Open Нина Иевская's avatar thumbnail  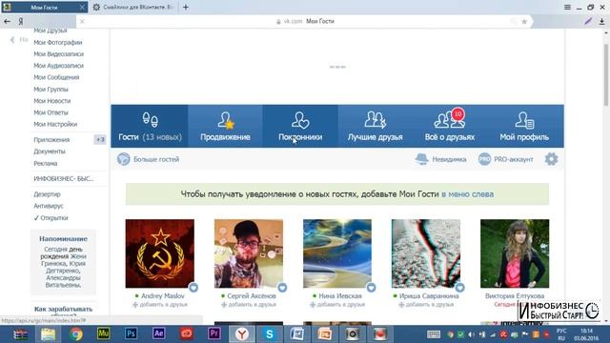(x=337, y=253)
